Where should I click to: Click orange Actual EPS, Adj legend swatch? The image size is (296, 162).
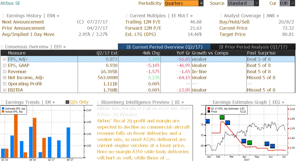[x=3, y=112]
